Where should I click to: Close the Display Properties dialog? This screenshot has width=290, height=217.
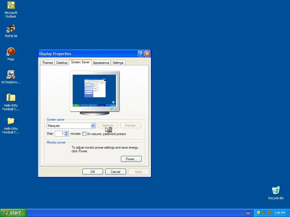click(147, 53)
